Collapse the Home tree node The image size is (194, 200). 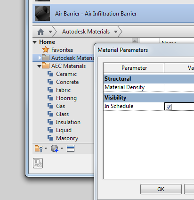pos(35,42)
